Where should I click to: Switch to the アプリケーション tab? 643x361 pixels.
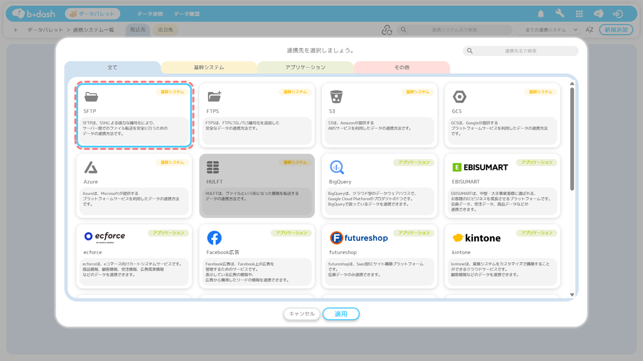coord(305,67)
